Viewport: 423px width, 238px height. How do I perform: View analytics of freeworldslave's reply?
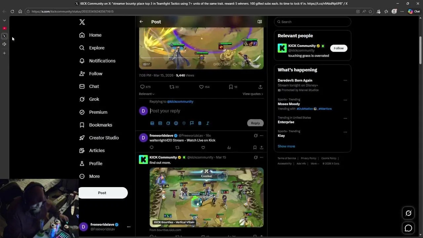(229, 148)
